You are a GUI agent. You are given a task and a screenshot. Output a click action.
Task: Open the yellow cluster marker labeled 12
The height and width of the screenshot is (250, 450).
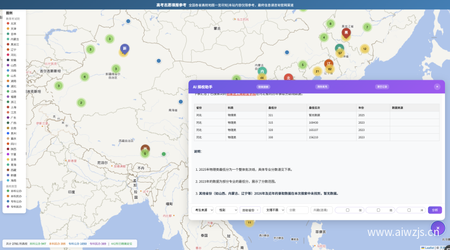364,49
